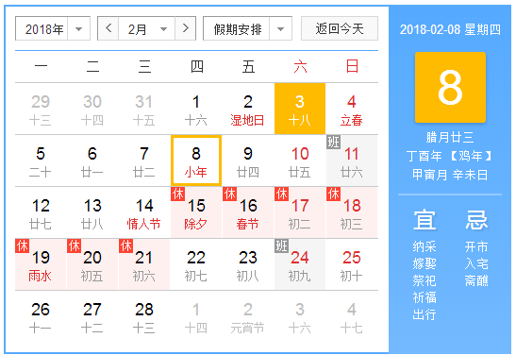Open the 2018年 year dropdown
The width and height of the screenshot is (516, 355).
pos(53,28)
